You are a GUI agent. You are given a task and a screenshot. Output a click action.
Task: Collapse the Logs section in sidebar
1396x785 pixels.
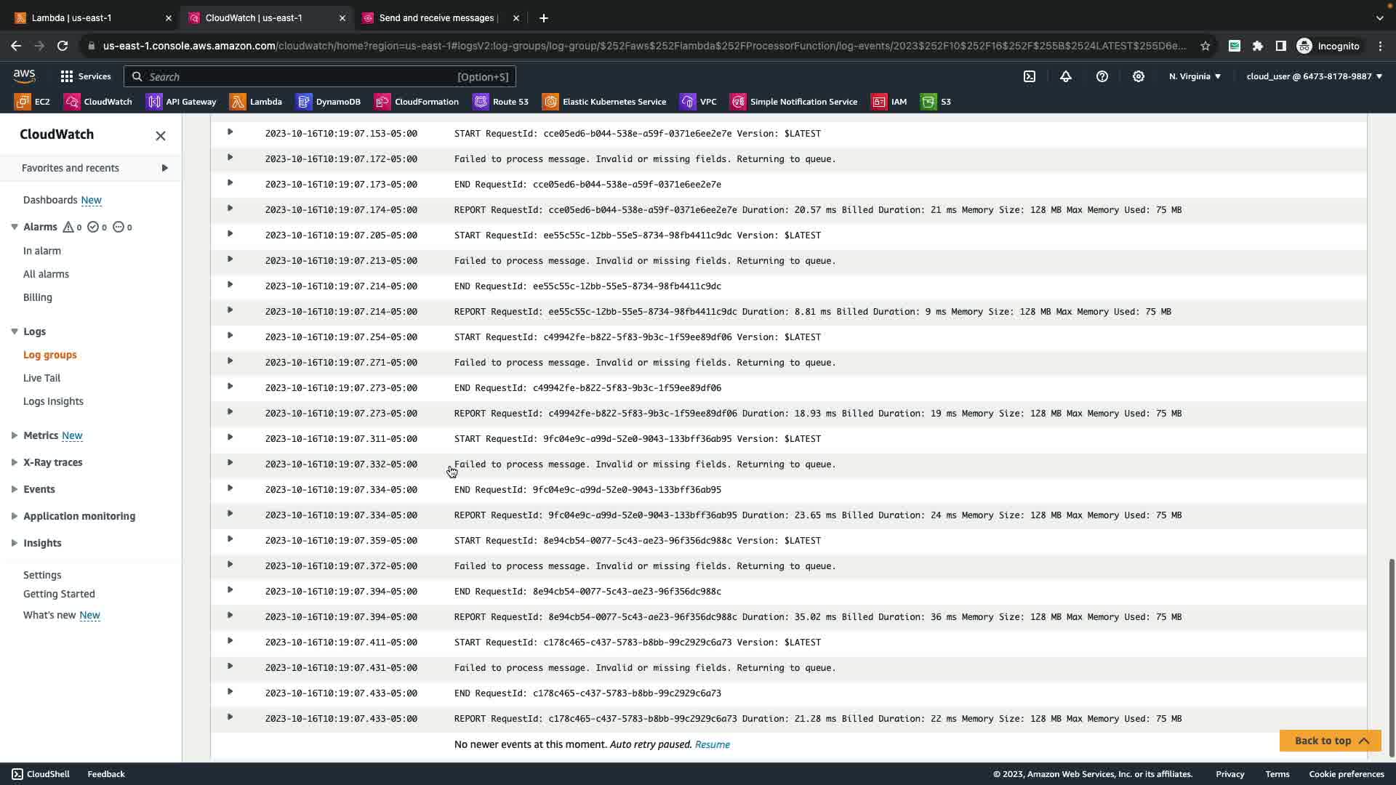[15, 331]
